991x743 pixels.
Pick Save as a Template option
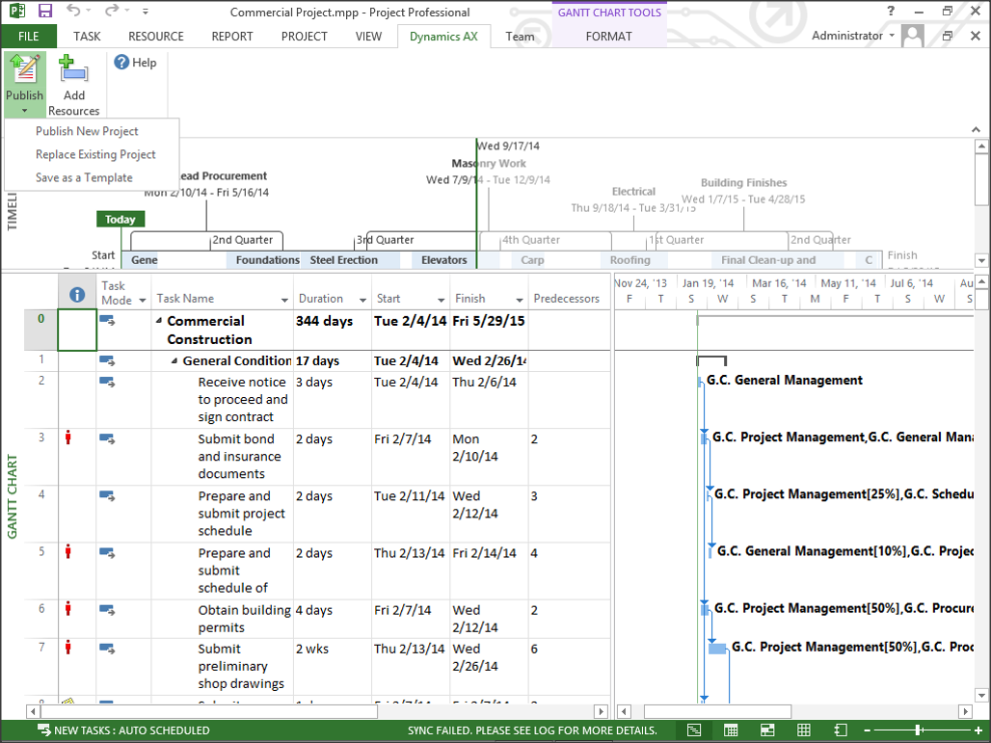(x=84, y=177)
